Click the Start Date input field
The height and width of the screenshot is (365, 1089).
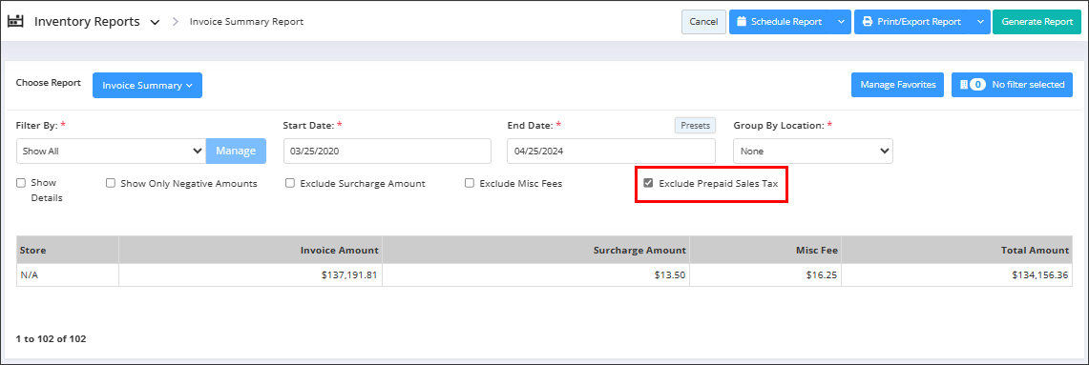pos(387,151)
